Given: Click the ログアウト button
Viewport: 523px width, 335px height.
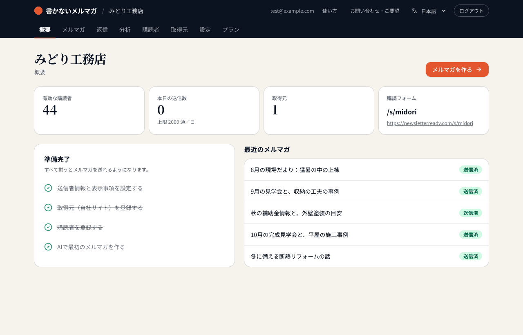Looking at the screenshot, I should [472, 11].
